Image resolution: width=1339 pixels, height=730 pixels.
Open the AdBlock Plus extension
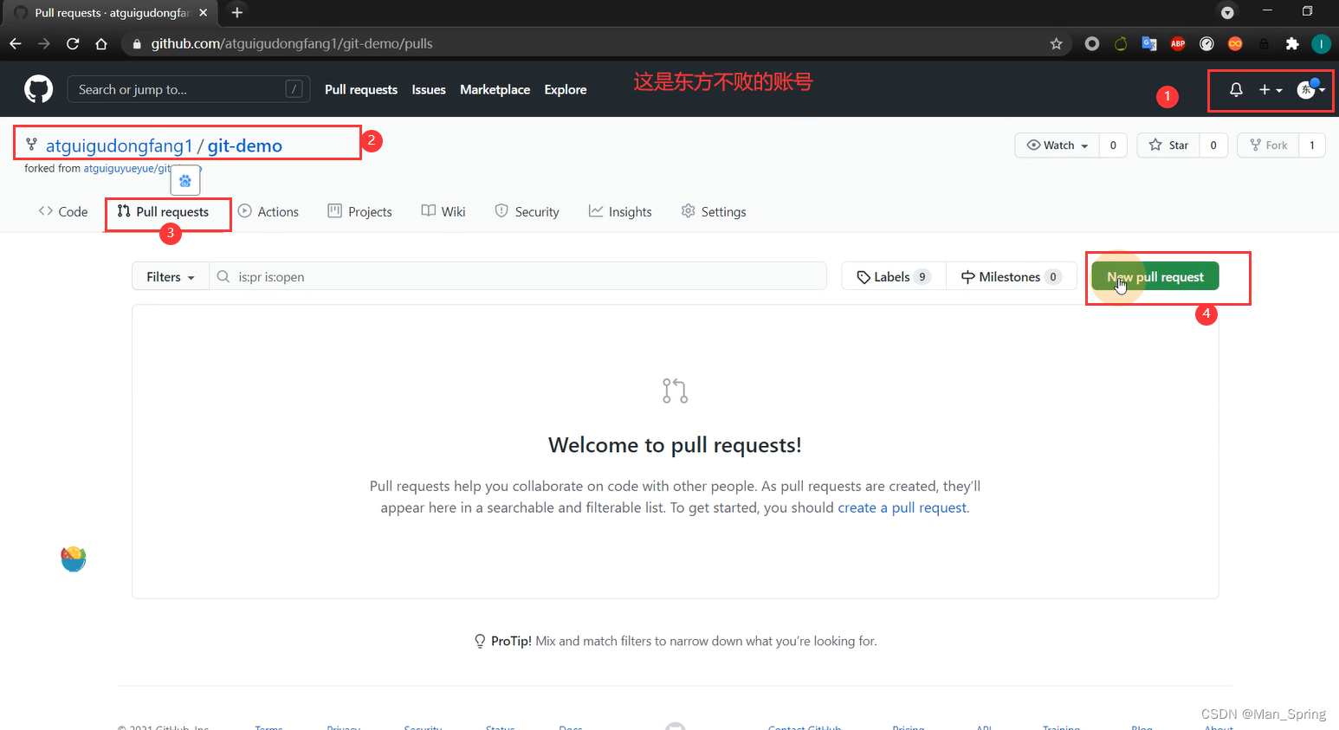(x=1178, y=43)
